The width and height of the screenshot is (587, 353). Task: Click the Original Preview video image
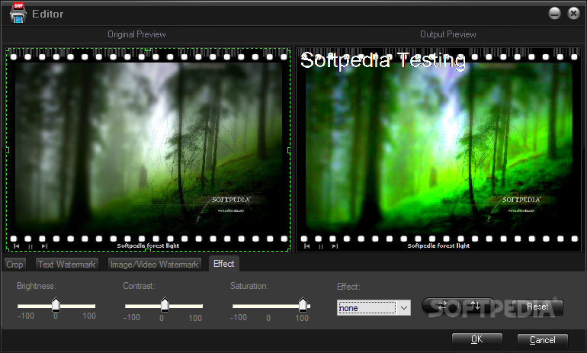click(x=149, y=149)
